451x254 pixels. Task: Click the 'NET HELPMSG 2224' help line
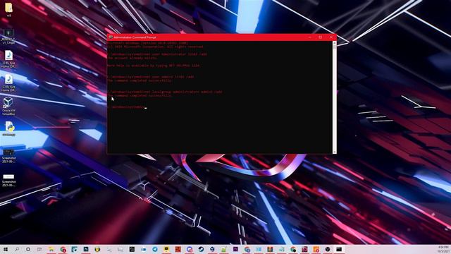point(154,66)
